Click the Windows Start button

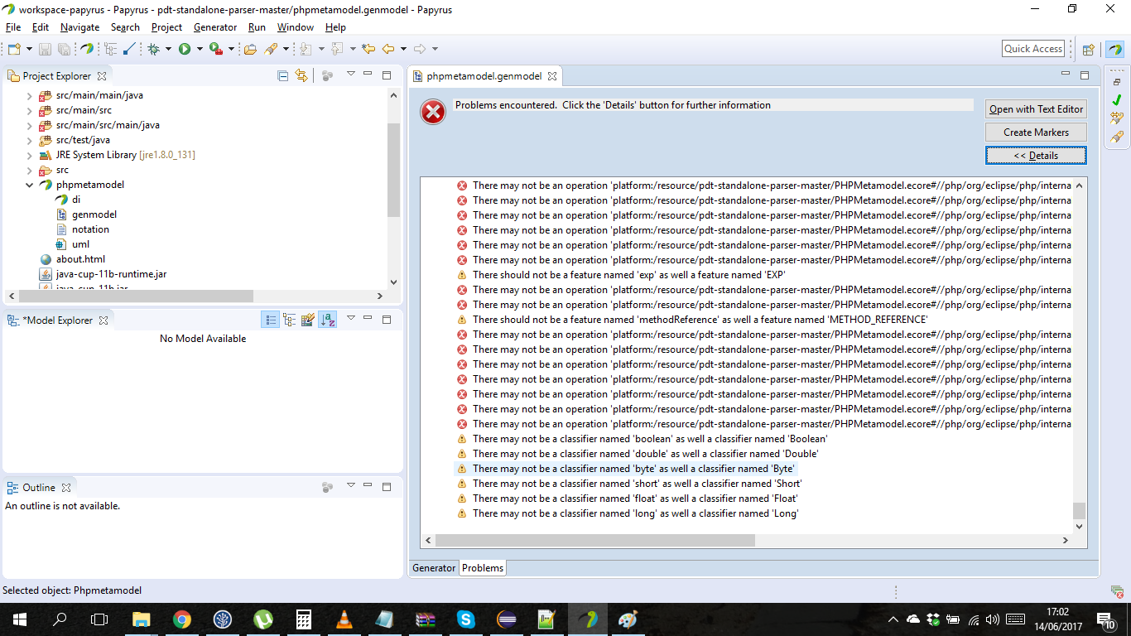(20, 619)
